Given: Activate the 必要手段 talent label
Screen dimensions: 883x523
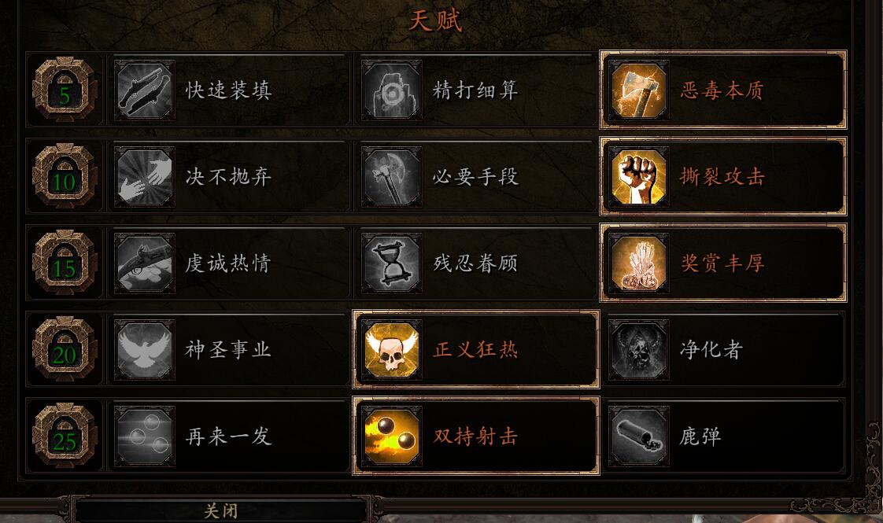Looking at the screenshot, I should click(x=475, y=177).
